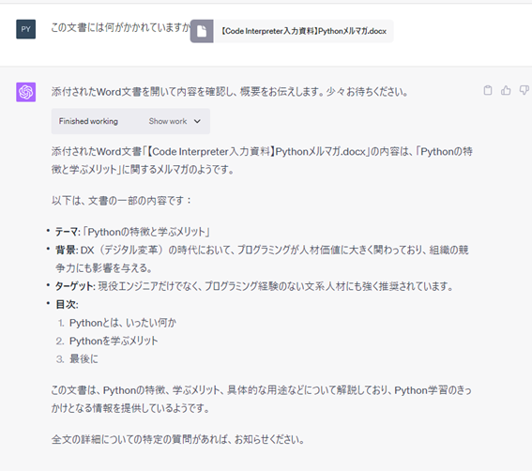Click list item Pythonを学ぶメリット

coord(114,341)
